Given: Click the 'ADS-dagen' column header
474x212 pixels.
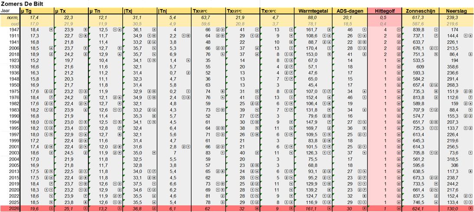Looking at the screenshot, I should 350,11.
